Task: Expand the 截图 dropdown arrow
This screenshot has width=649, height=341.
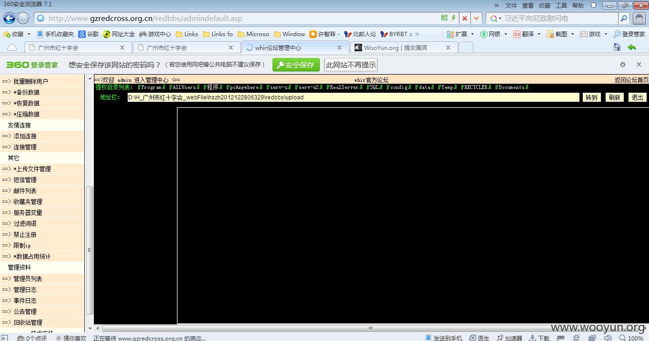Action: [572, 34]
